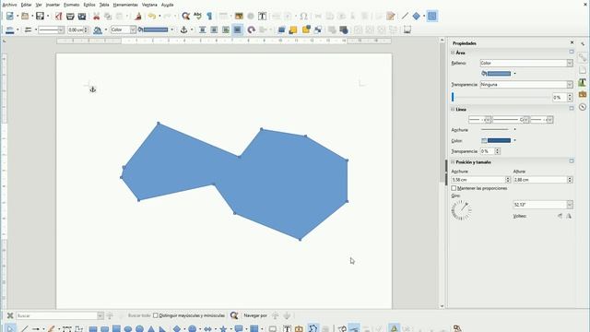The height and width of the screenshot is (332, 590).
Task: Click the Insert line icon
Action: tap(405, 17)
